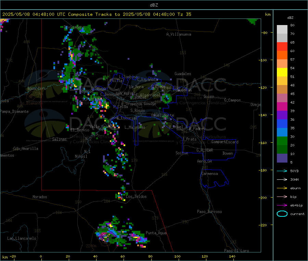The width and height of the screenshot is (308, 261).
Task: Click the Carmensa label
Action: click(209, 174)
